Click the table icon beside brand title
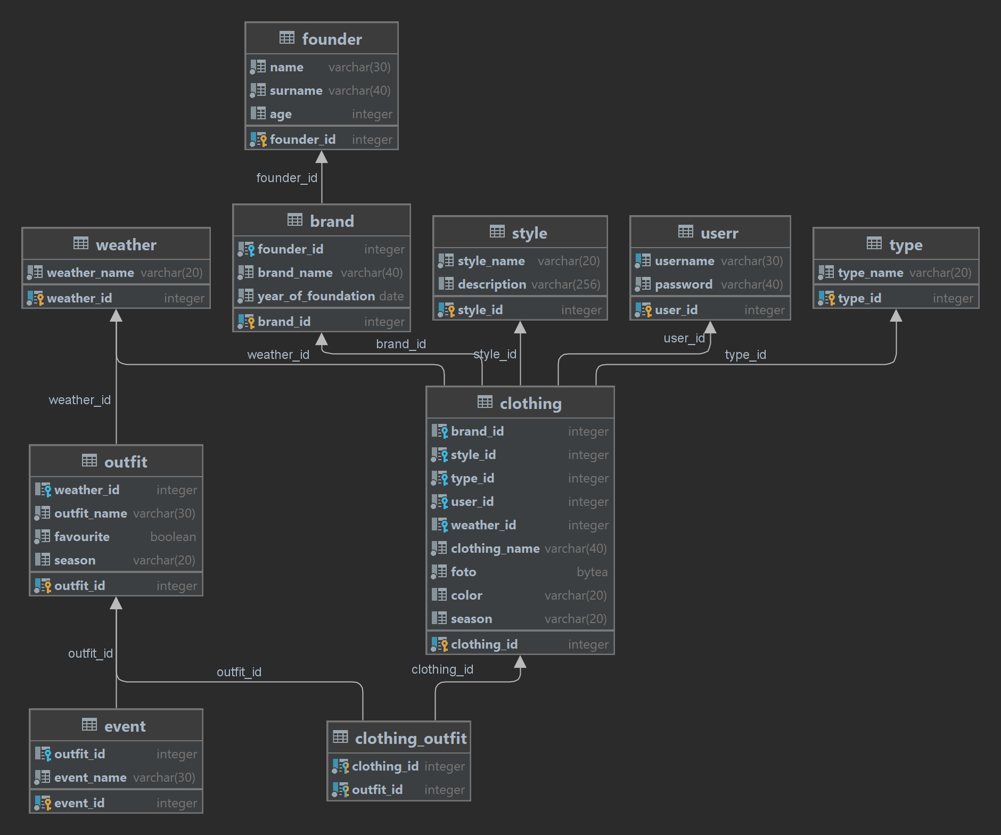This screenshot has height=835, width=1001. point(294,220)
